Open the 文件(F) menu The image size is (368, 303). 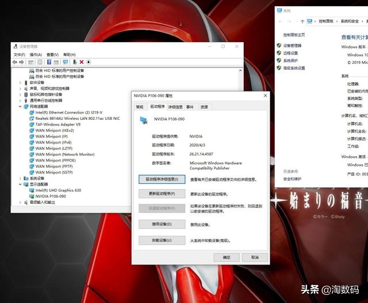[x=19, y=55]
